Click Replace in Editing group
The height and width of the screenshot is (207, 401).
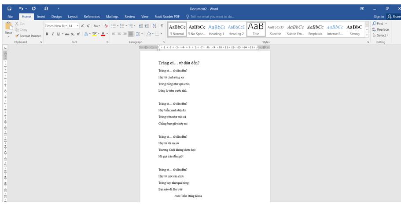[x=381, y=29]
